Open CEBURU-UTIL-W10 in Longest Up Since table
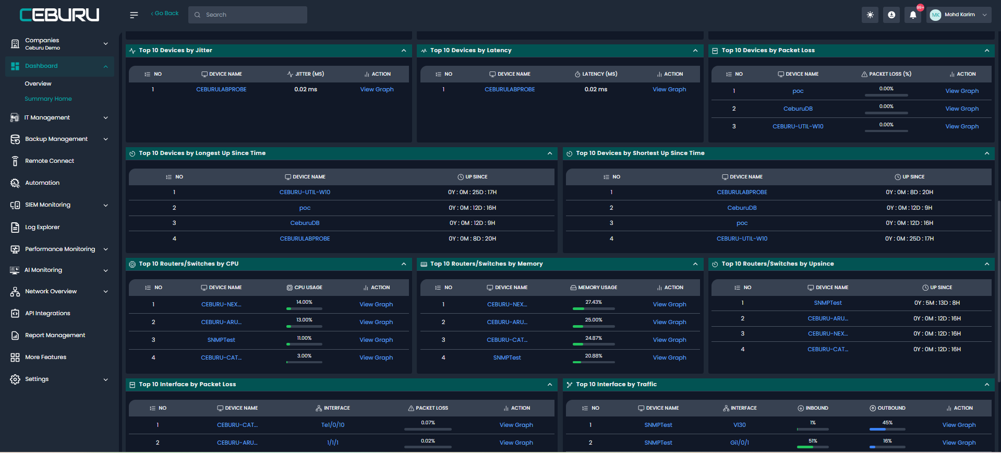Viewport: 1001px width, 453px height. [305, 192]
